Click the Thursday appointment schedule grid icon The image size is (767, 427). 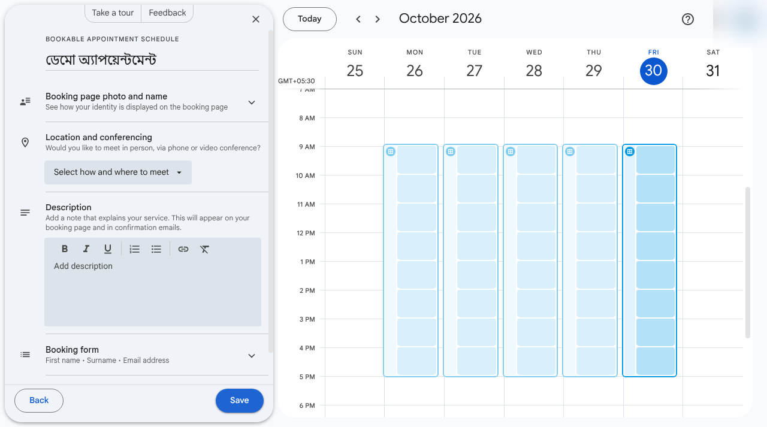coord(570,152)
